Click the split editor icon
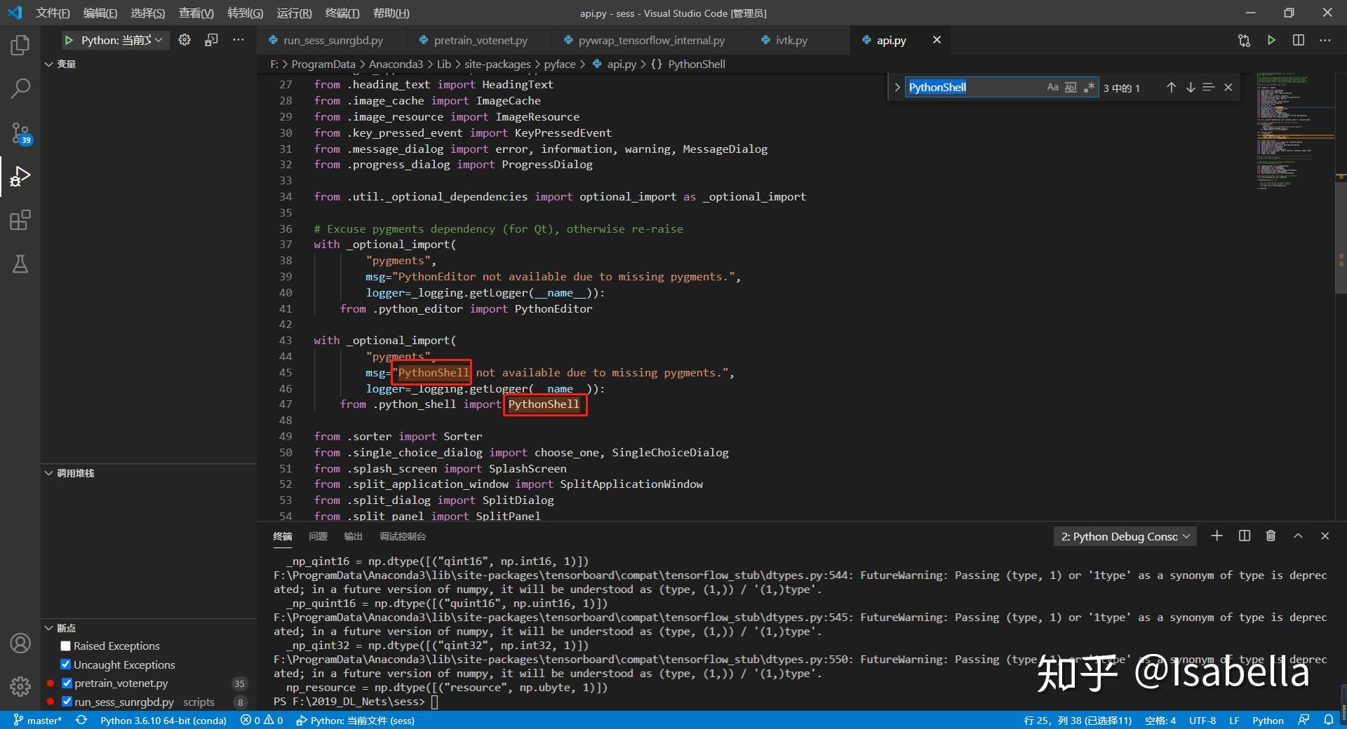The height and width of the screenshot is (729, 1347). pos(1298,41)
